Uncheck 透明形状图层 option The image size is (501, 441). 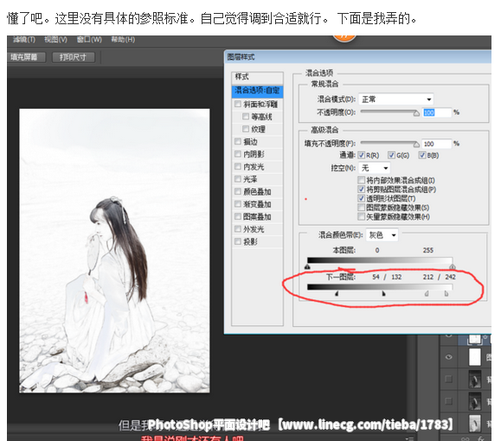coord(362,198)
